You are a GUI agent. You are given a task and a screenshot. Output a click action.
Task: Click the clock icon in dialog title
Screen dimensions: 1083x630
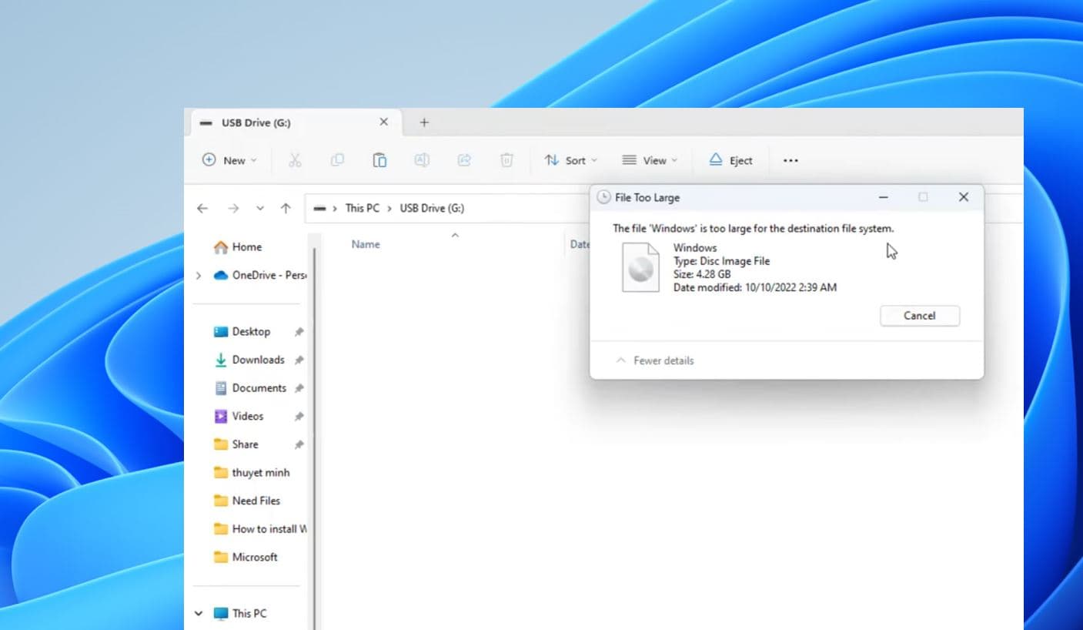604,198
